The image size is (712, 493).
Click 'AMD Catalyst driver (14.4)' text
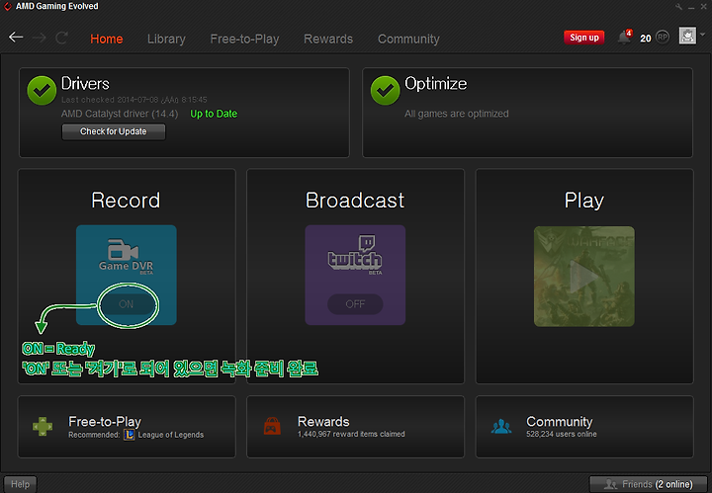coord(120,114)
